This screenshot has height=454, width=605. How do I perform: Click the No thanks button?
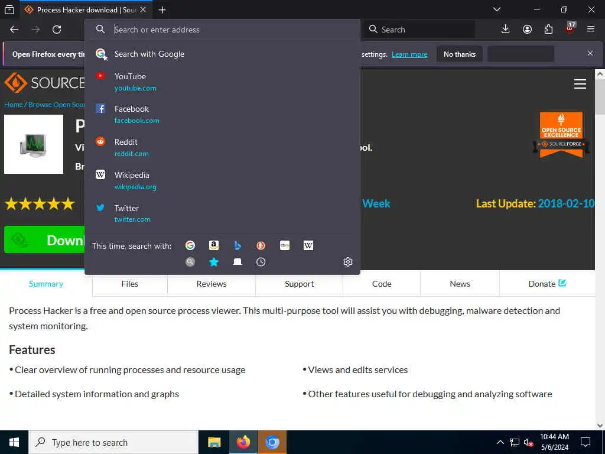(460, 54)
